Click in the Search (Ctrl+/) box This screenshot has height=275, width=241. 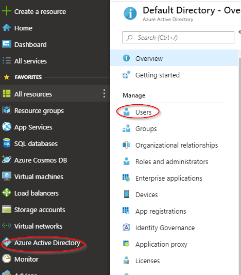[178, 37]
